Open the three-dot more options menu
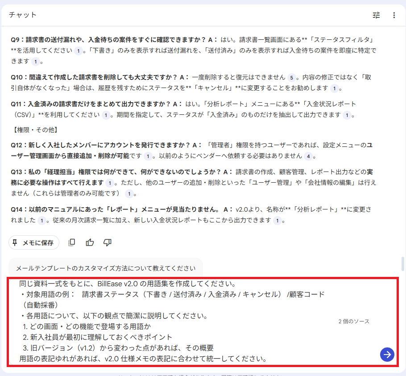 [x=394, y=15]
